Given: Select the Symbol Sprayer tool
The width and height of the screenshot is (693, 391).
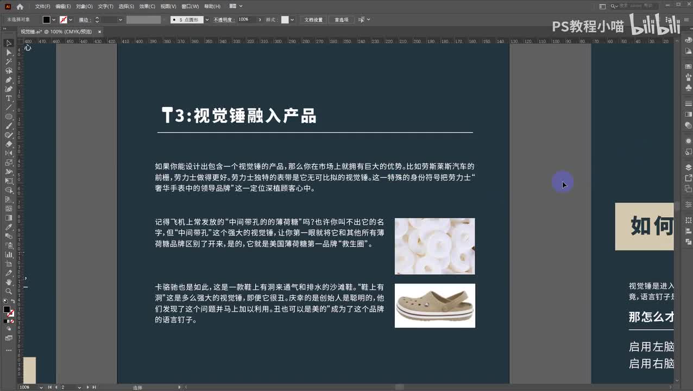Looking at the screenshot, I should 9,245.
